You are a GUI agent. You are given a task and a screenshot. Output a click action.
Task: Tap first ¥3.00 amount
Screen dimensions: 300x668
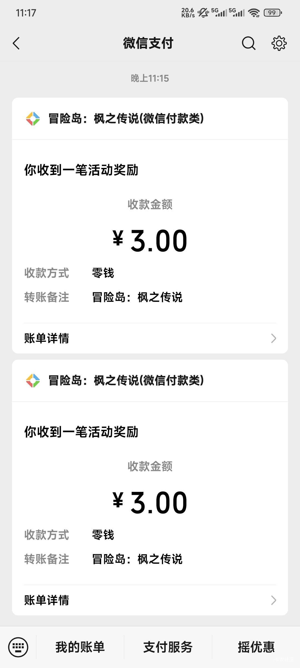tap(150, 241)
